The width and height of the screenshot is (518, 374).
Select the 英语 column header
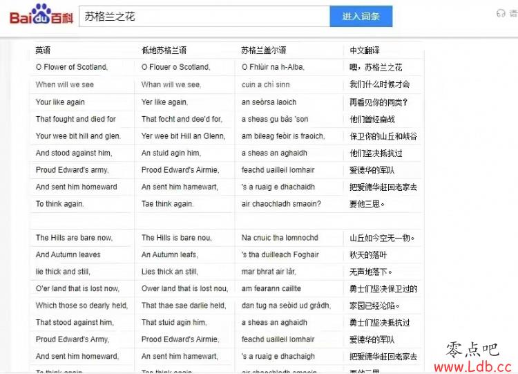[x=43, y=50]
